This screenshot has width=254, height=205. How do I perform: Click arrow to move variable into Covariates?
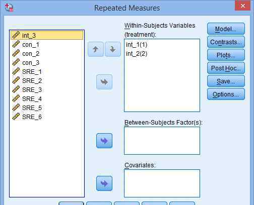click(104, 183)
